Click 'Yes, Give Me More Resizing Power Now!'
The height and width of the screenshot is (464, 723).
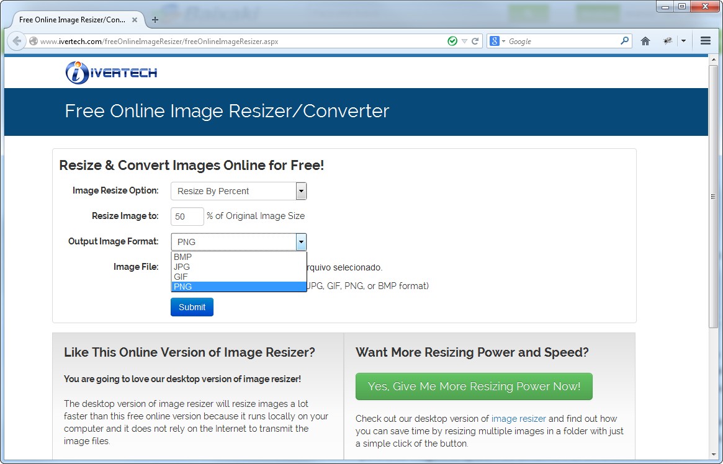pyautogui.click(x=474, y=386)
